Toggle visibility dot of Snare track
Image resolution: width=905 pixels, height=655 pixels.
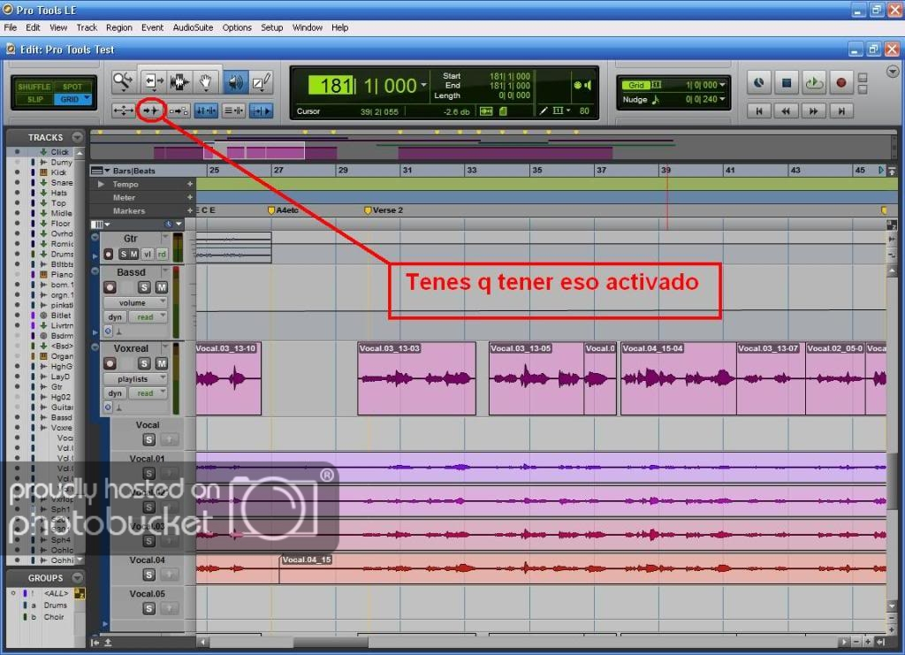tap(18, 182)
